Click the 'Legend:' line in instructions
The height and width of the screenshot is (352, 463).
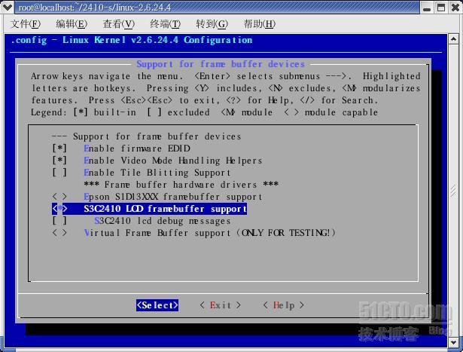(204, 112)
